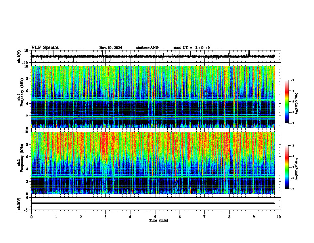314x243 pixels.
Task: Click tick label "2" on the Time axis
Action: point(81,217)
